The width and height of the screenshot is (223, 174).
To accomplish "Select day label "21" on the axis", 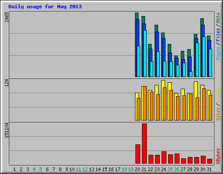I will [x=144, y=169].
